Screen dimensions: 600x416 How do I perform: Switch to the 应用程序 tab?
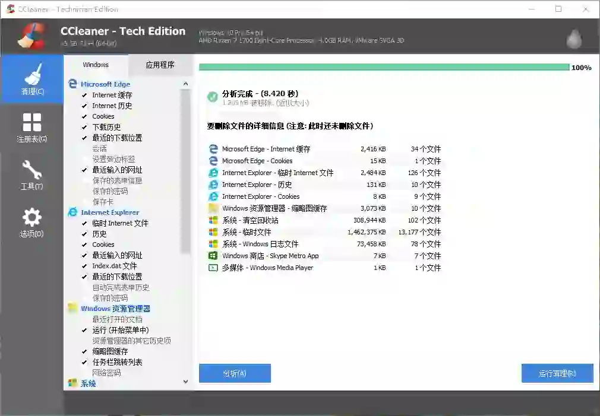click(x=160, y=65)
